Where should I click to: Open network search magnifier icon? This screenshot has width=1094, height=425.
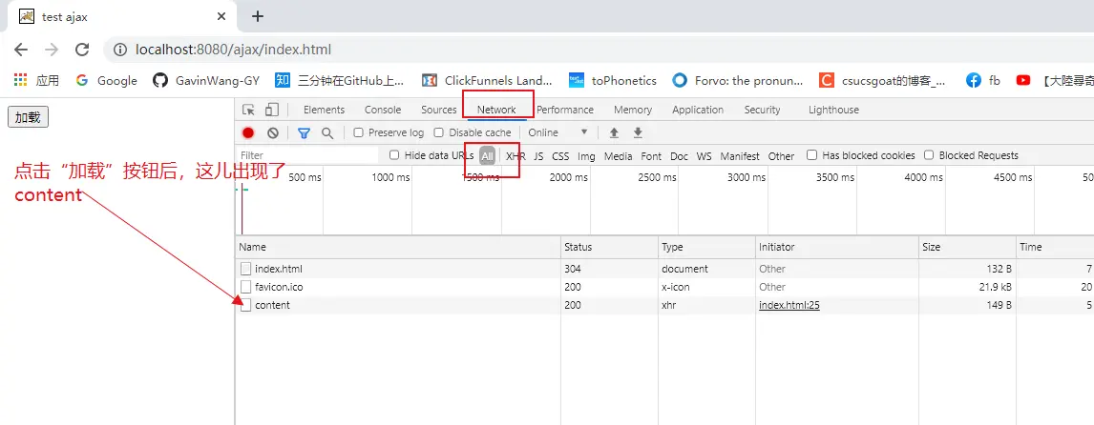(327, 133)
